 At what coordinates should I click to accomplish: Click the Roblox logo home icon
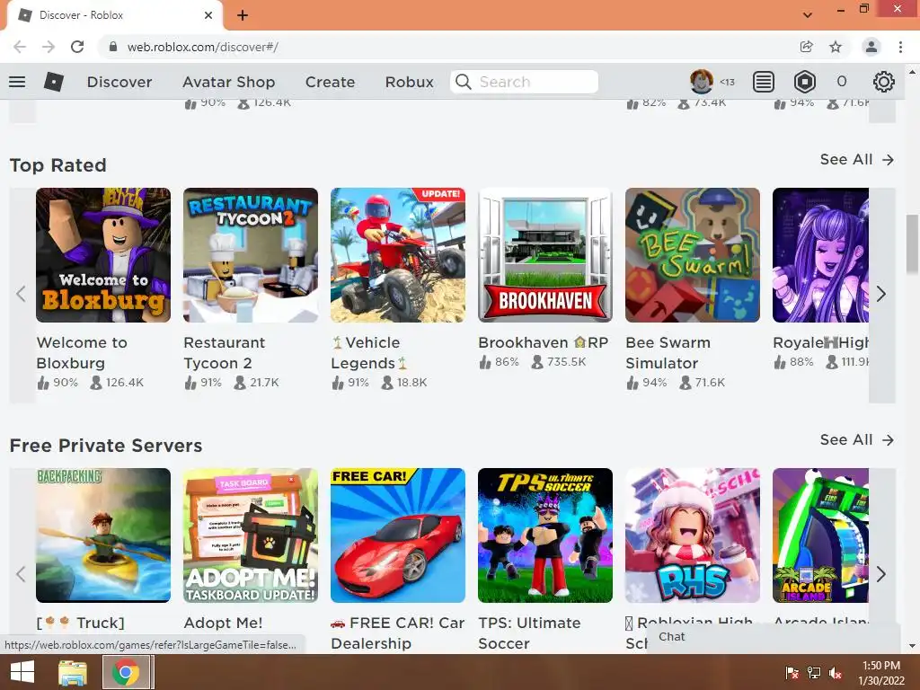point(54,82)
